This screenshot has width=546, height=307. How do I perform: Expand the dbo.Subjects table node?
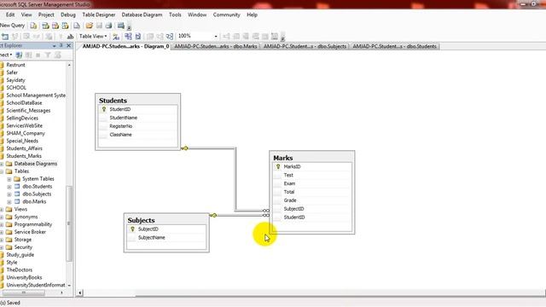coord(9,194)
